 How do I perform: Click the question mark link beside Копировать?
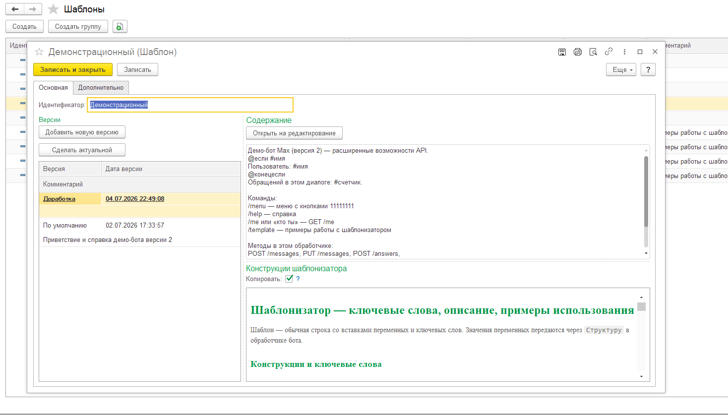click(x=298, y=279)
